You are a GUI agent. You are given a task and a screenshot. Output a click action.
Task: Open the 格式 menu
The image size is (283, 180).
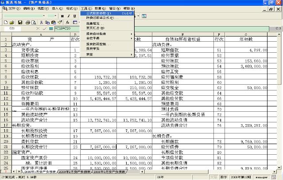72,8
